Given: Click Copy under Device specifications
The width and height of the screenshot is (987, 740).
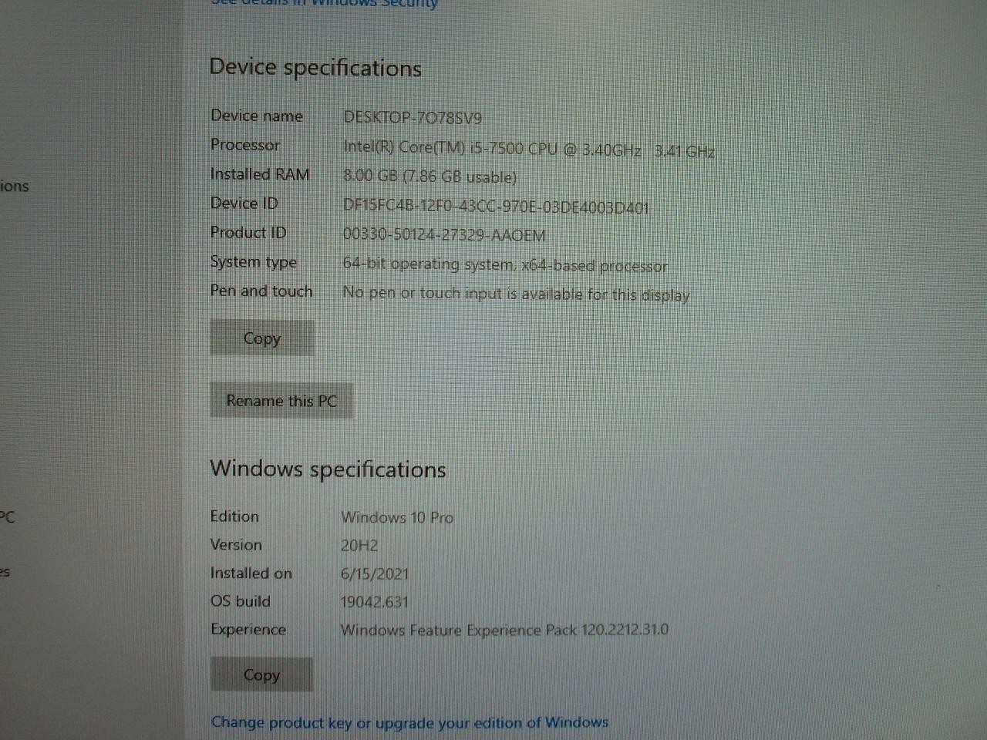Looking at the screenshot, I should pyautogui.click(x=262, y=338).
